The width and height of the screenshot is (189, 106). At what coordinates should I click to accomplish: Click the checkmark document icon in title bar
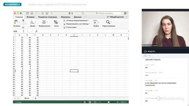47,13
